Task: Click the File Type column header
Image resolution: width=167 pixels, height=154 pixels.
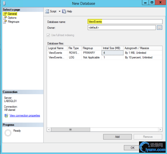Action: coord(74,48)
